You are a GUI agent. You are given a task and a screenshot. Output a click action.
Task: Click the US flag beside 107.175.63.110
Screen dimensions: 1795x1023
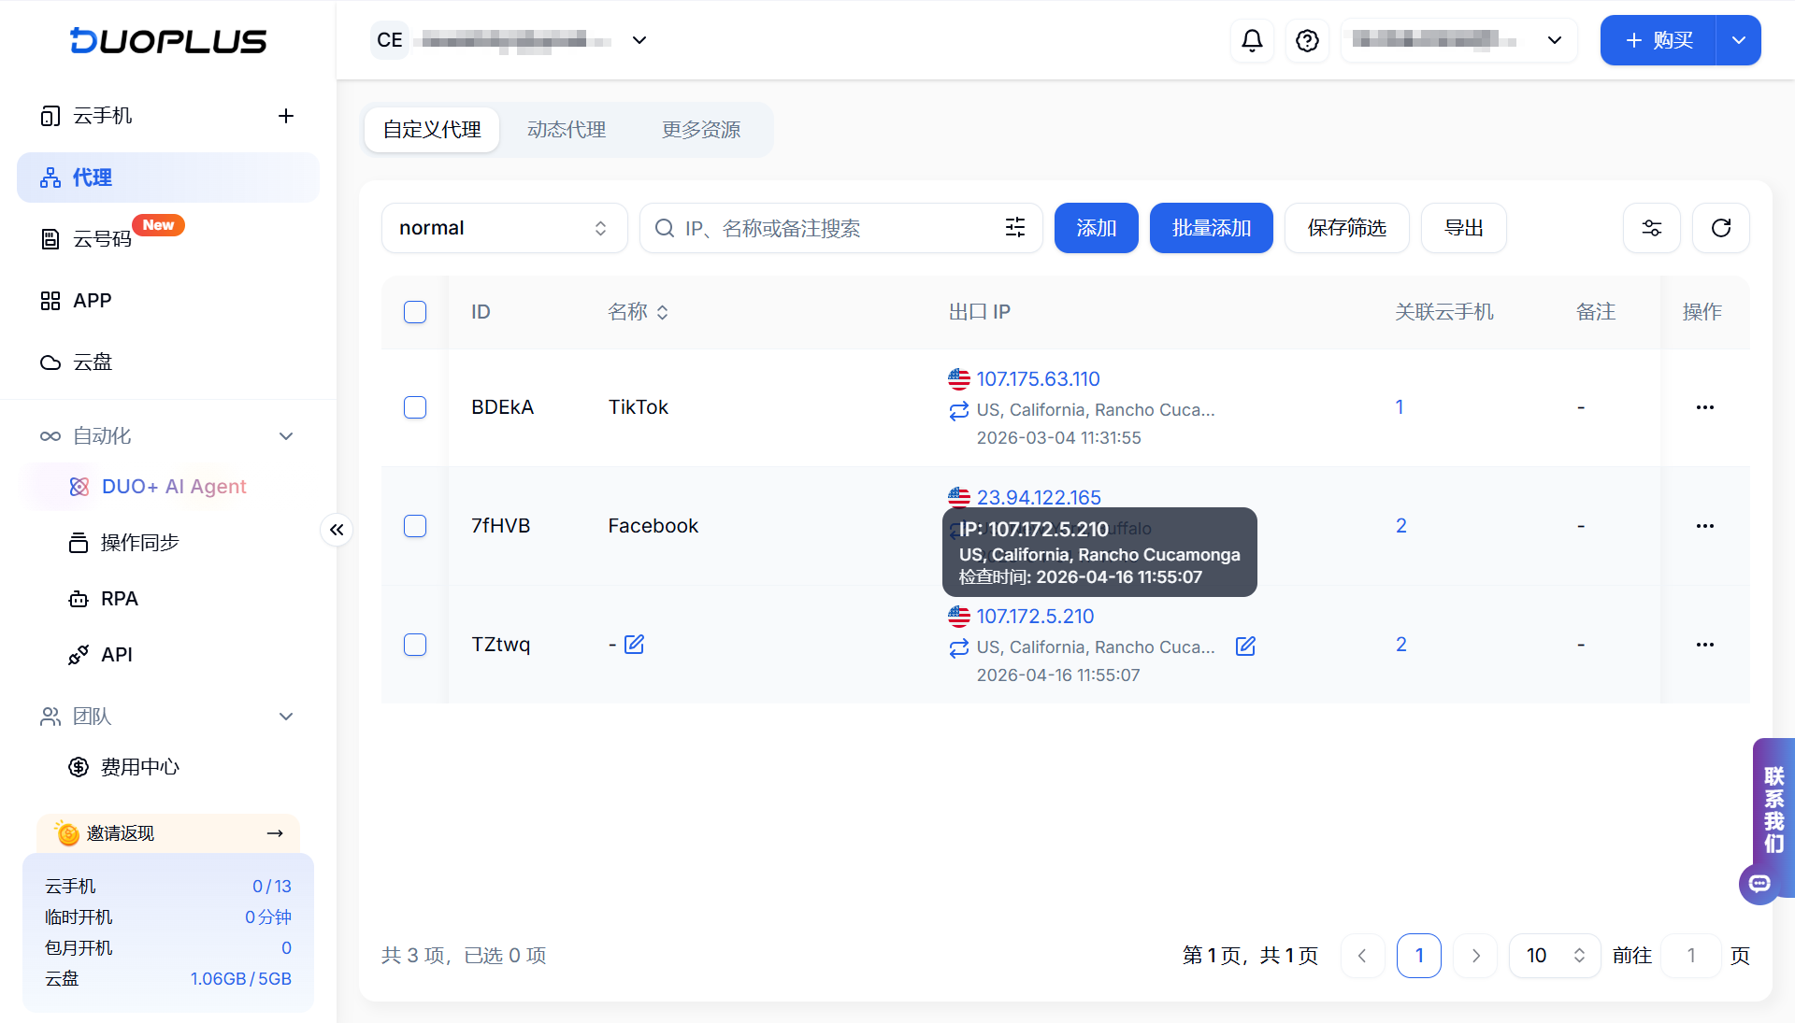coord(959,379)
